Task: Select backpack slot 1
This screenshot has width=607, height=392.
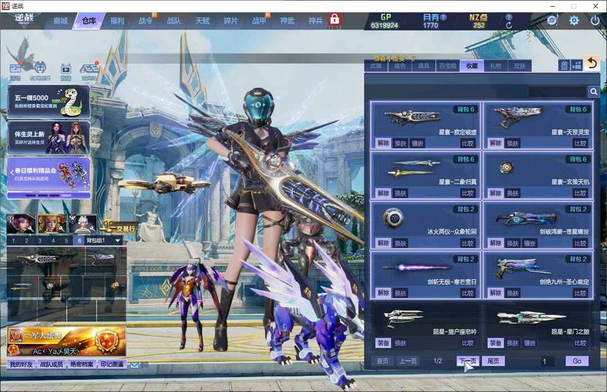Action: click(x=13, y=241)
